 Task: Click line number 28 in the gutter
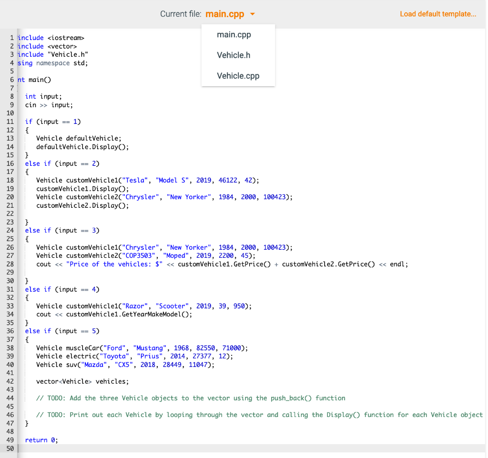[x=10, y=264]
